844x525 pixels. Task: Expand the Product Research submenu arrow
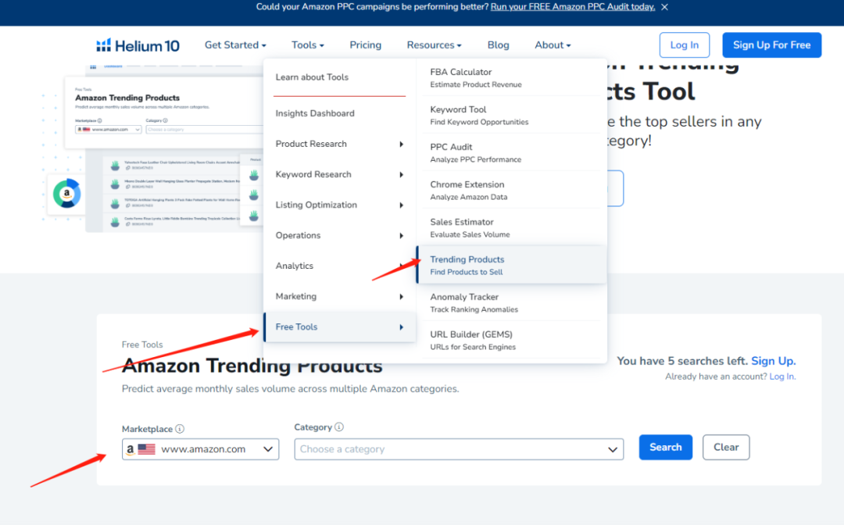tap(402, 145)
